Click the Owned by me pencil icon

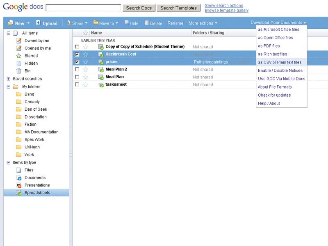19,41
